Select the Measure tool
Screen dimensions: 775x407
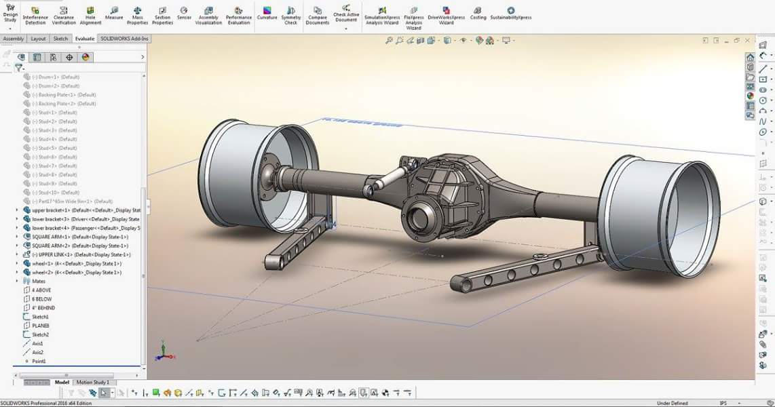(114, 14)
